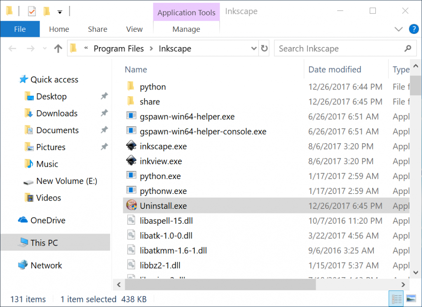
Task: Select the python folder icon
Action: [131, 87]
